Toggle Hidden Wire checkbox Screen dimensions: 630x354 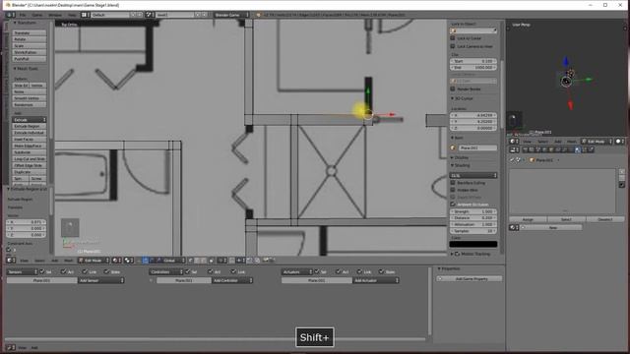point(453,190)
